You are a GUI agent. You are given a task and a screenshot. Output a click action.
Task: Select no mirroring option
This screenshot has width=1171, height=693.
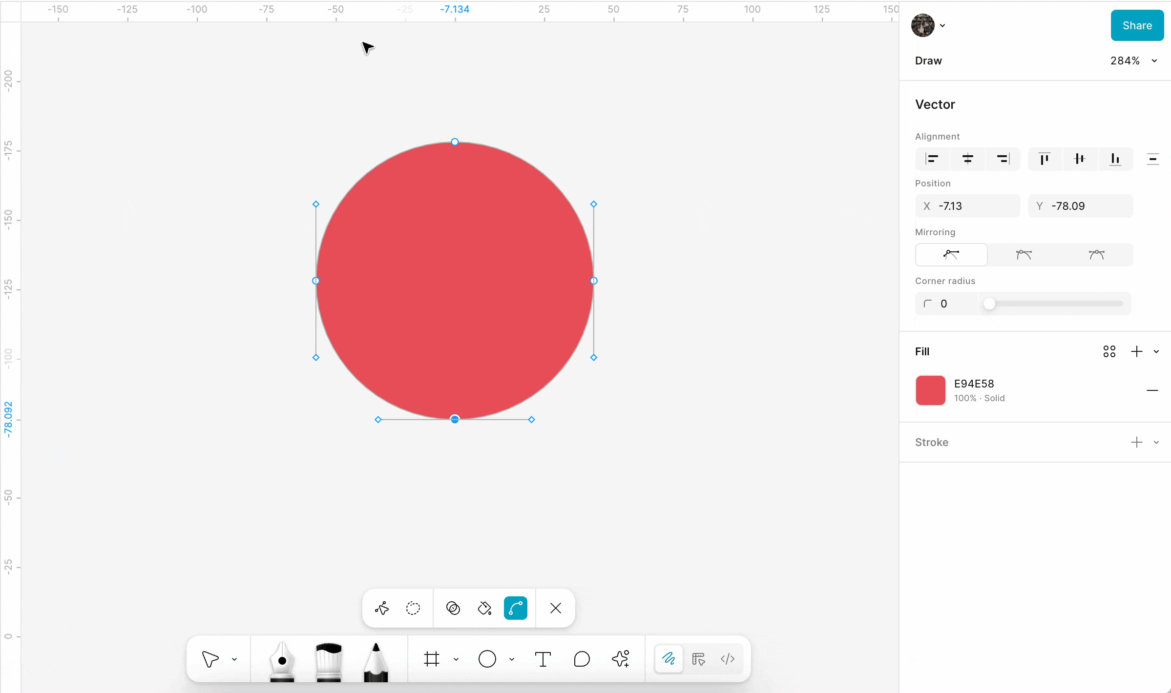pyautogui.click(x=951, y=255)
